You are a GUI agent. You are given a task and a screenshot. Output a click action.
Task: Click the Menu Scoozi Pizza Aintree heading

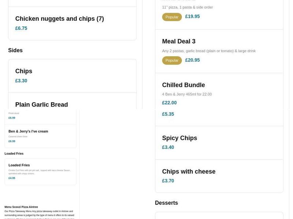point(21,207)
